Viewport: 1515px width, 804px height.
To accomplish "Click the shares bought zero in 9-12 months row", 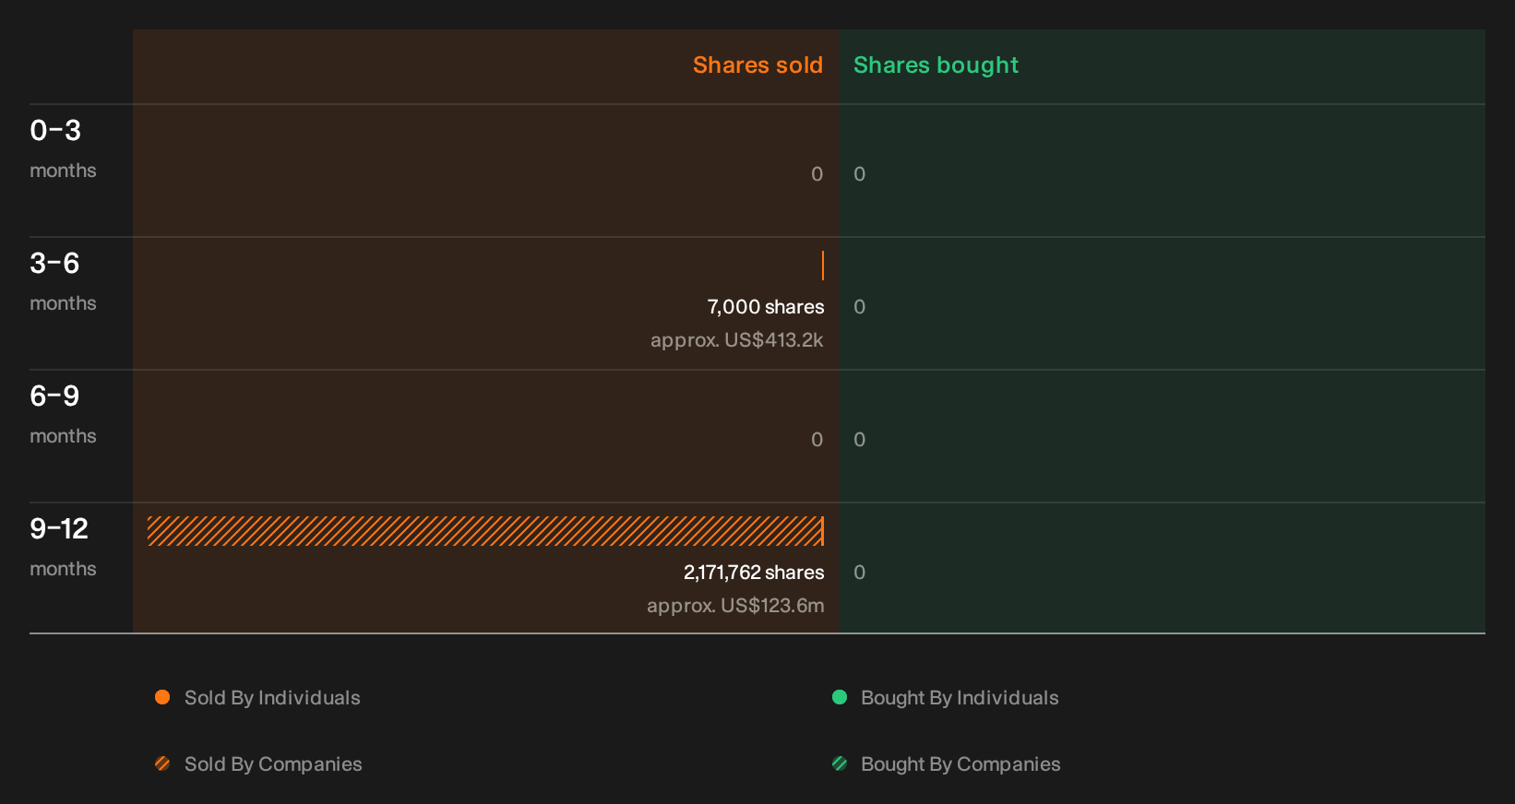I will point(859,573).
